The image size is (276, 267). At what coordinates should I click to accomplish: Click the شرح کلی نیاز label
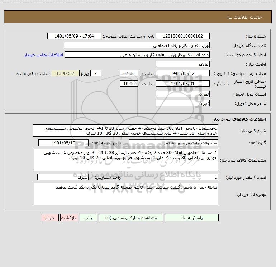(253, 131)
